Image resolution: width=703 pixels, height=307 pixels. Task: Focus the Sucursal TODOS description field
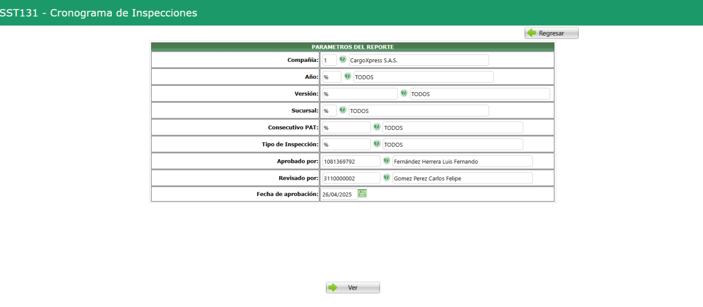pos(419,111)
